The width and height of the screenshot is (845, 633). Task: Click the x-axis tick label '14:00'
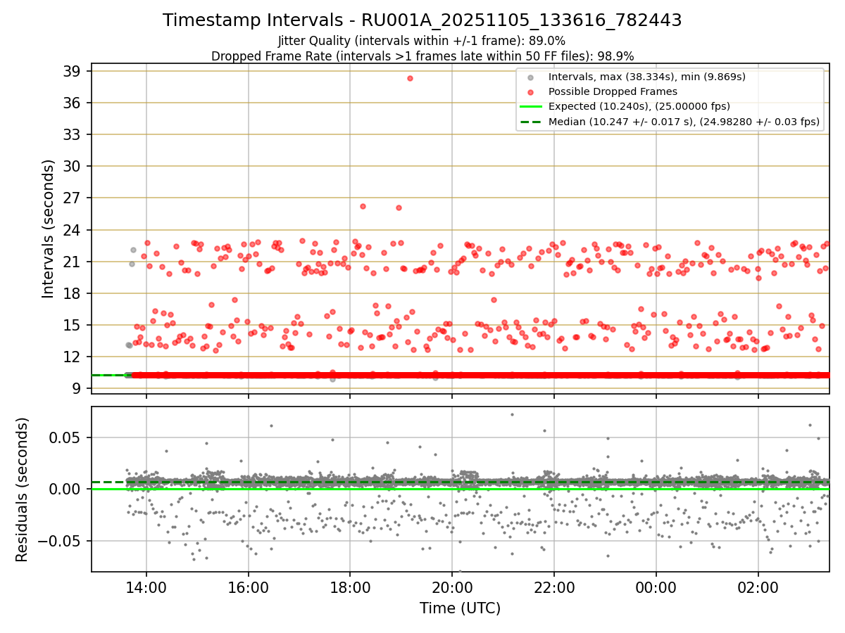146,586
